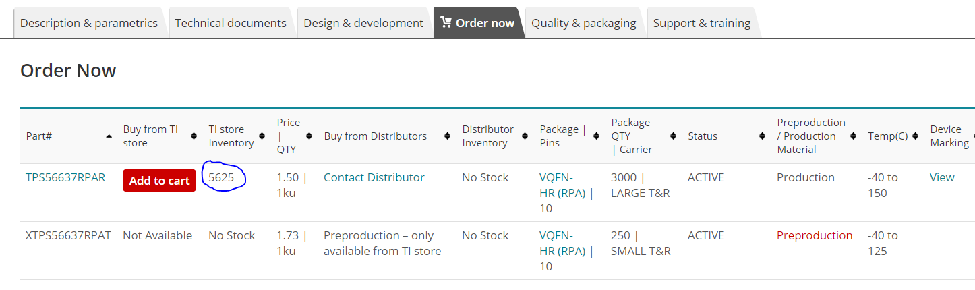
Task: Add TPS56637RPAR to cart
Action: point(159,181)
